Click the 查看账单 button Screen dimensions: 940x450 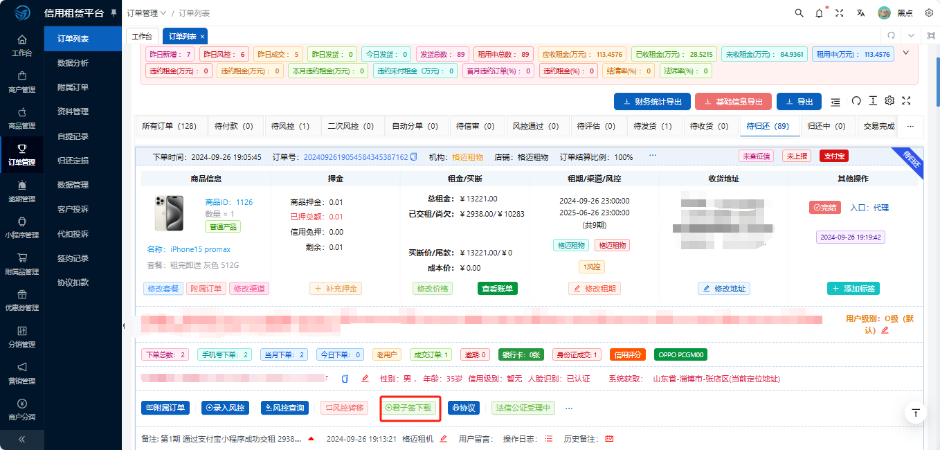click(x=497, y=289)
